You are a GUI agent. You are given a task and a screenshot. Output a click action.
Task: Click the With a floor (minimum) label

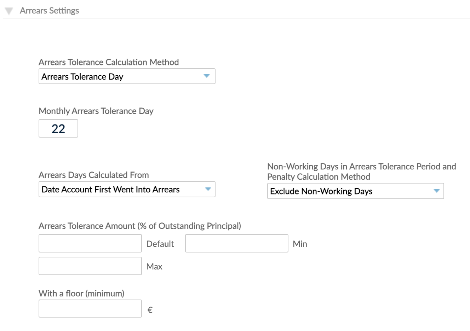coord(81,294)
